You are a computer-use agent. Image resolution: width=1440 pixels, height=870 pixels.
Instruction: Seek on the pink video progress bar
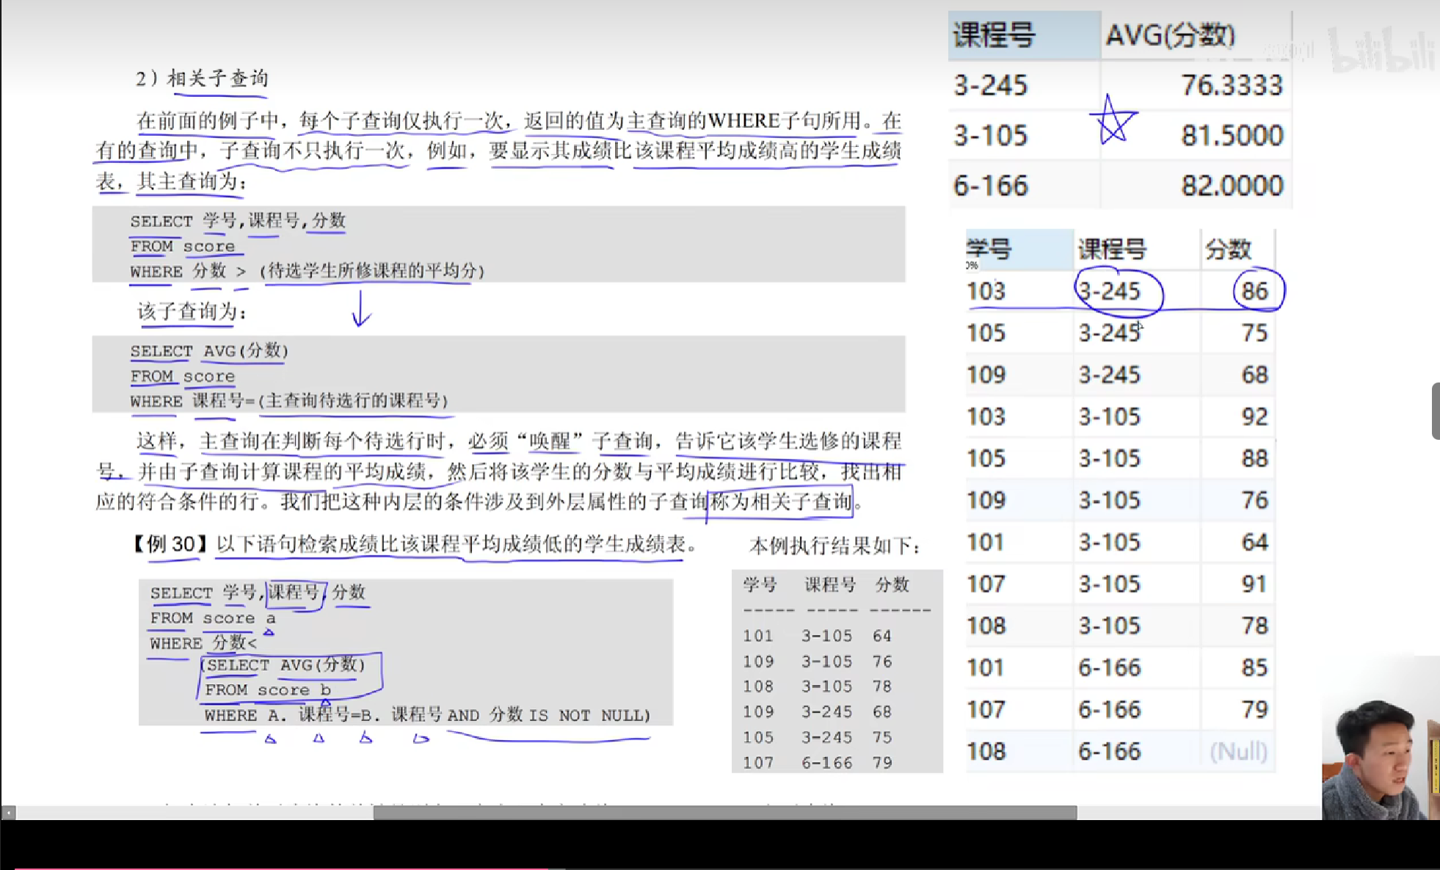click(279, 869)
